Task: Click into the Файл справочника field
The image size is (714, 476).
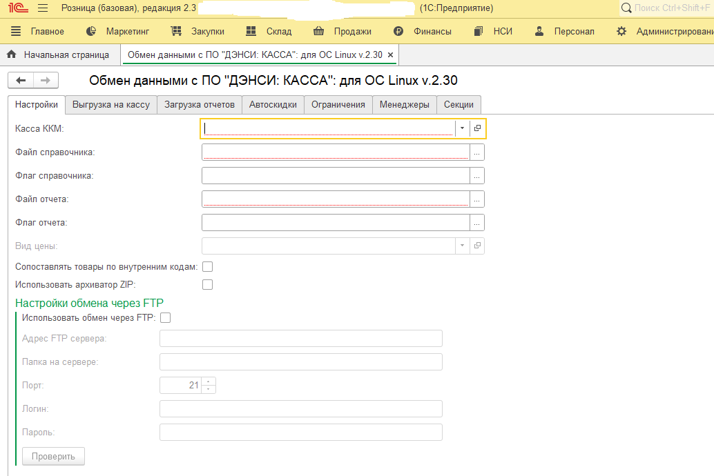Action: tap(336, 152)
